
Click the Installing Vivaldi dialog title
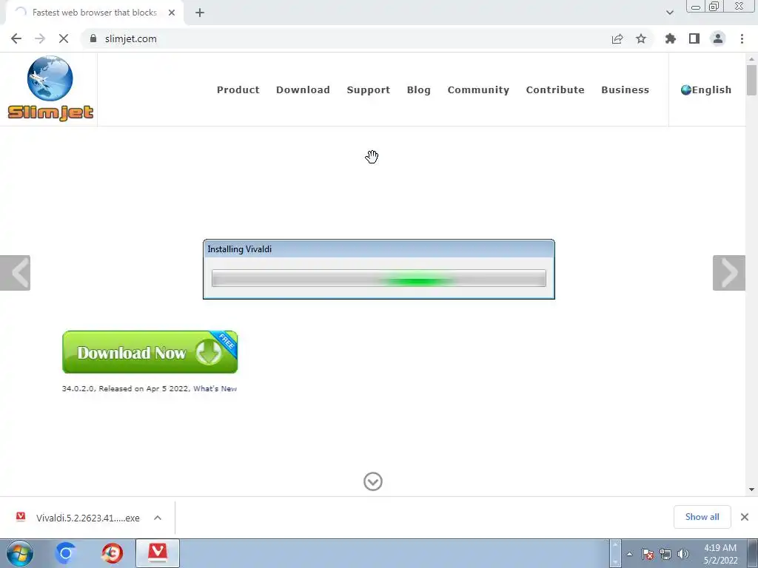coord(239,249)
